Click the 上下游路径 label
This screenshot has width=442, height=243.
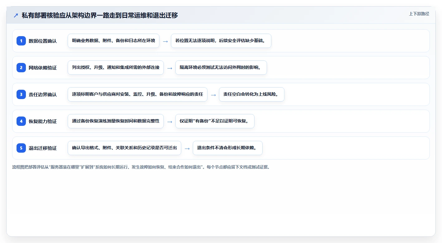(419, 14)
